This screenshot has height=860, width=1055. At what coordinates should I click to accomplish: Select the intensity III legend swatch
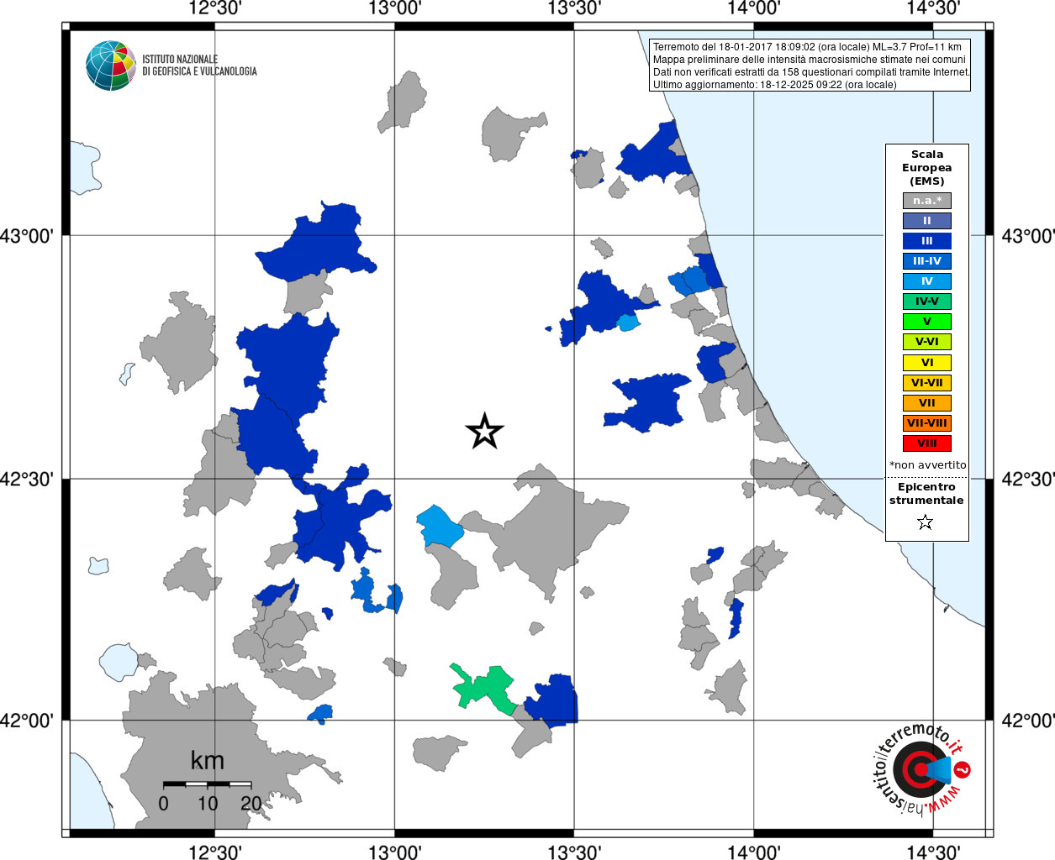click(x=927, y=241)
